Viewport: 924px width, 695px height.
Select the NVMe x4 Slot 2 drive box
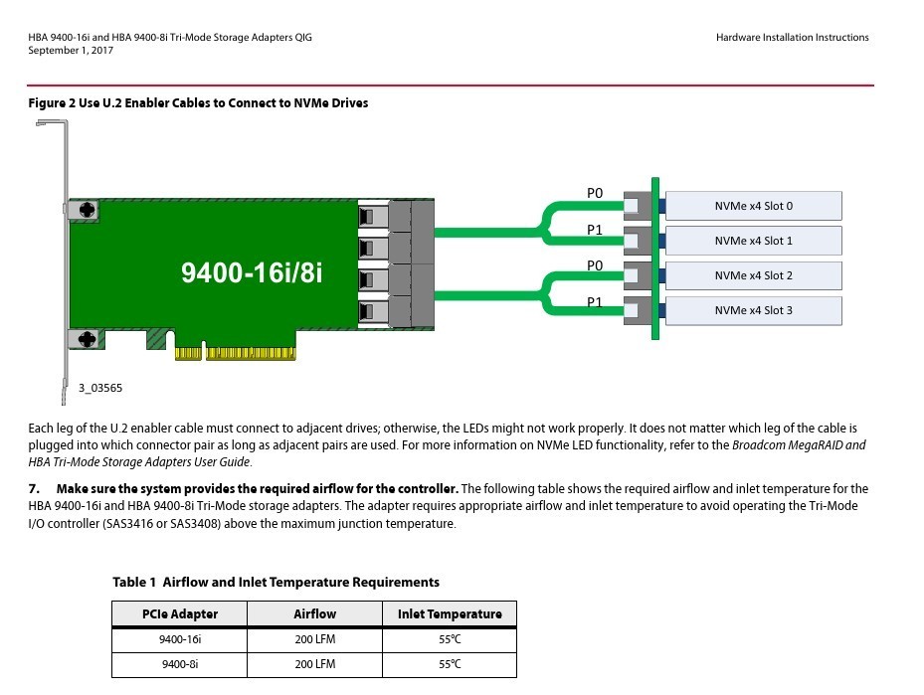coord(753,275)
